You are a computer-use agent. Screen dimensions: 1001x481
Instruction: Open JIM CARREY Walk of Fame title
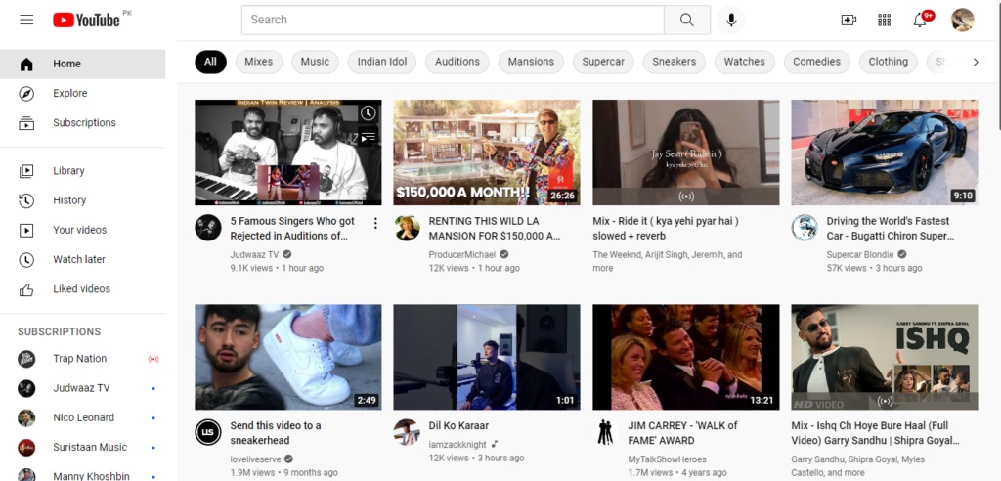click(x=682, y=432)
